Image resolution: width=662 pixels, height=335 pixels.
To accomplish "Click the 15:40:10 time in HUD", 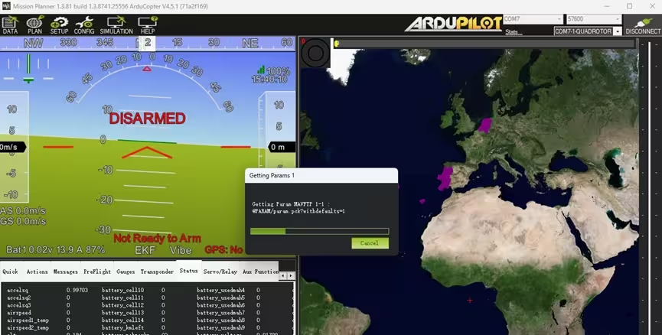I will 269,80.
